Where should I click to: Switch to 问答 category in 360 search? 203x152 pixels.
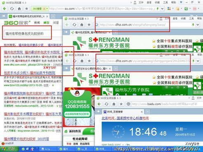56,23
